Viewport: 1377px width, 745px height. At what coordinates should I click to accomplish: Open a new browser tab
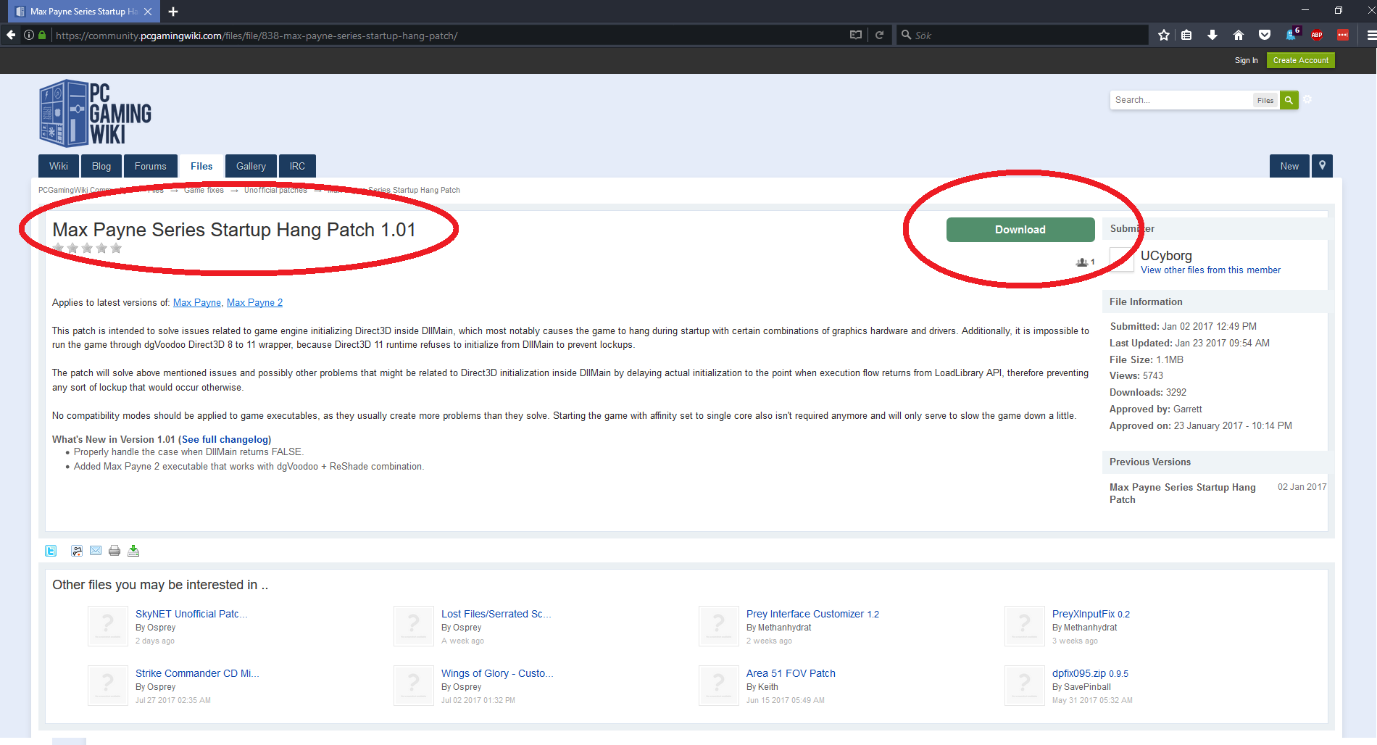pyautogui.click(x=173, y=12)
